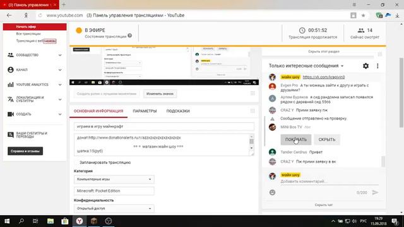Open emoji picker in chat input
The height and width of the screenshot is (227, 404).
tap(272, 192)
